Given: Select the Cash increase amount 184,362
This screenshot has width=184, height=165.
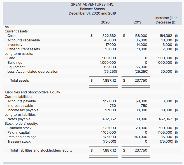Looking at the screenshot, I should [x=166, y=36].
